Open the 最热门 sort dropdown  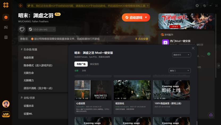point(180,71)
